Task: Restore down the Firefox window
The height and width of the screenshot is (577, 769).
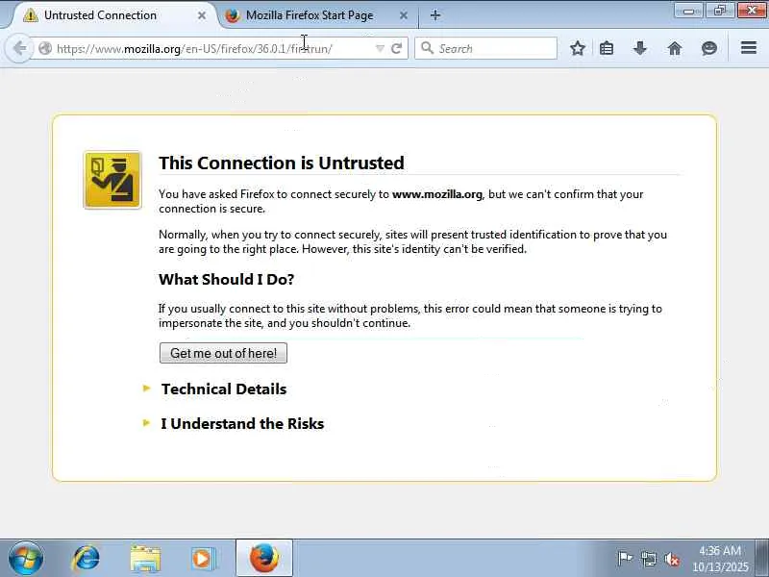Action: coord(719,11)
